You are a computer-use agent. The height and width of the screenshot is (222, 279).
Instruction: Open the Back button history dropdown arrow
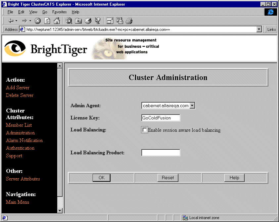coord(16,21)
